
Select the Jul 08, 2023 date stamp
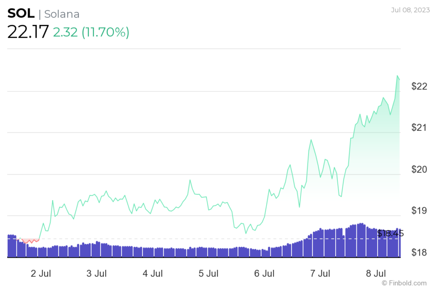coord(410,10)
